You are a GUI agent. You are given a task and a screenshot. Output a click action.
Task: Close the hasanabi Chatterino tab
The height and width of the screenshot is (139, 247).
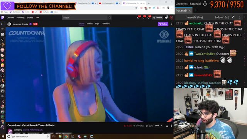[189, 10]
